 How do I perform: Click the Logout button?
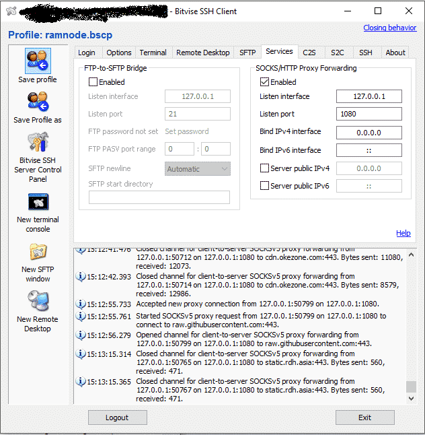(x=118, y=417)
